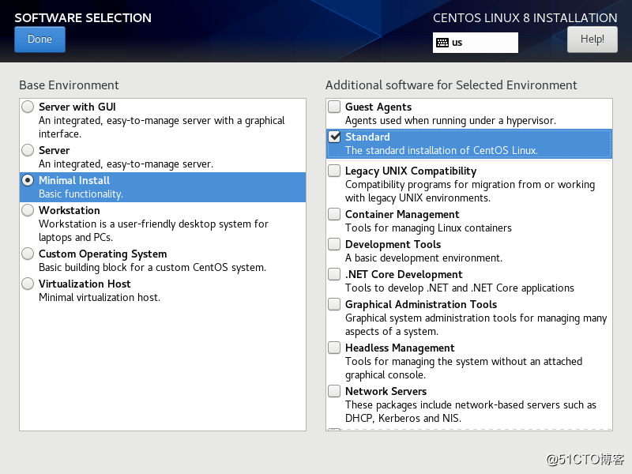The width and height of the screenshot is (632, 474).
Task: Click 'Workstation is a user-friendly desktop' description
Action: click(x=153, y=231)
